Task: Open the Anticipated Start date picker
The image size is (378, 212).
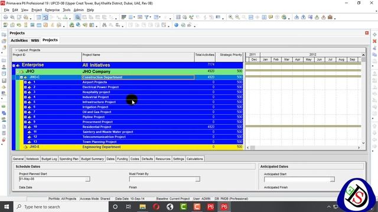Action: (x=332, y=180)
